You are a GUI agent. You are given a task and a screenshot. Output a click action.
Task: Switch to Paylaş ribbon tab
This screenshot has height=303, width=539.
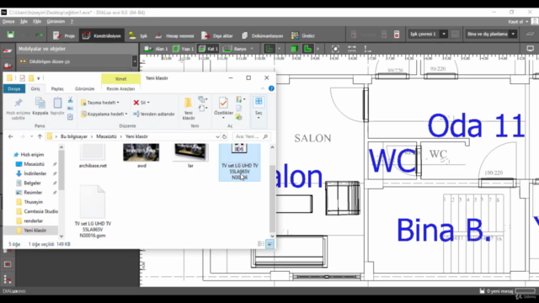click(x=57, y=88)
